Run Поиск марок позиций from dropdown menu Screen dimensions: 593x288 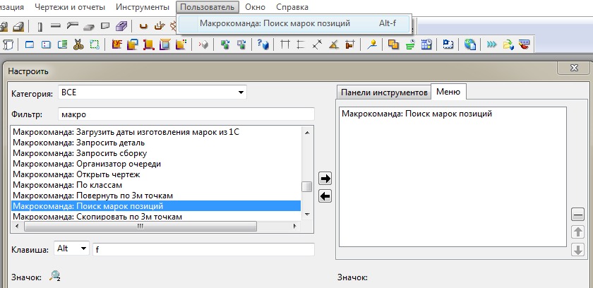(294, 23)
